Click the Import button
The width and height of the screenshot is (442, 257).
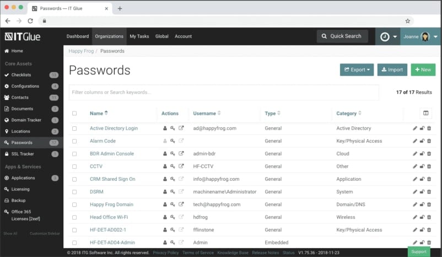[392, 69]
